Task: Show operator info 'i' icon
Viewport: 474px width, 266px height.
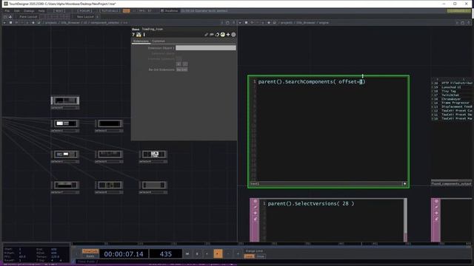Action: click(144, 35)
